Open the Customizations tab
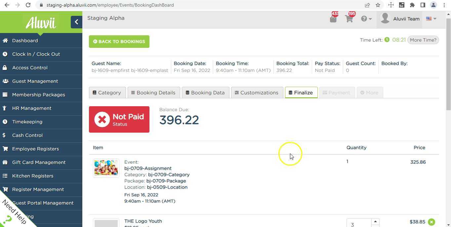This screenshot has height=227, width=451. (x=257, y=92)
